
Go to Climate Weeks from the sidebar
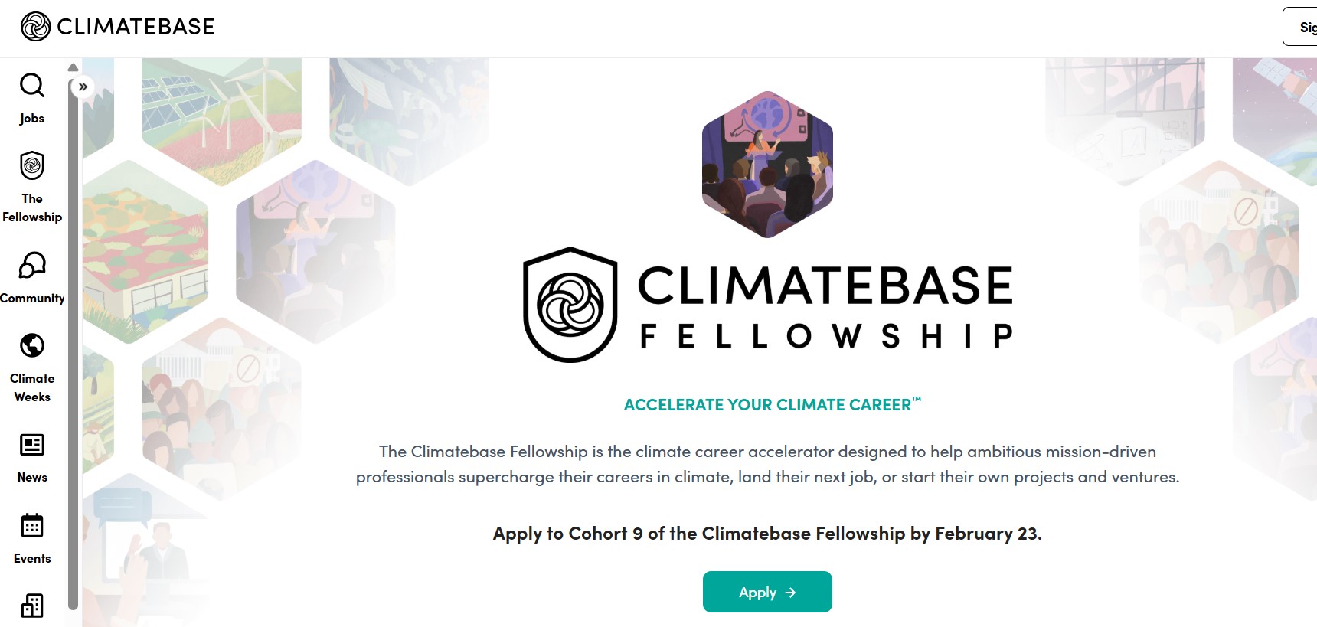31,367
